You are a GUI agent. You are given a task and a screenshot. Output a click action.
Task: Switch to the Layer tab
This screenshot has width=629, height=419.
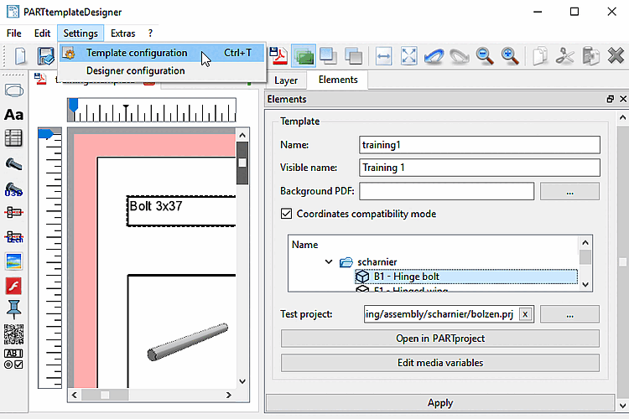pos(286,80)
